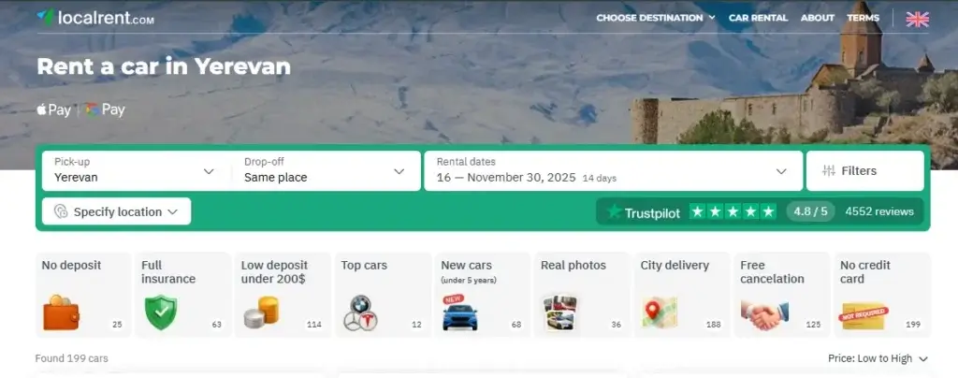Expand the Specify location dropdown
Screen dimensions: 958x378
(117, 211)
